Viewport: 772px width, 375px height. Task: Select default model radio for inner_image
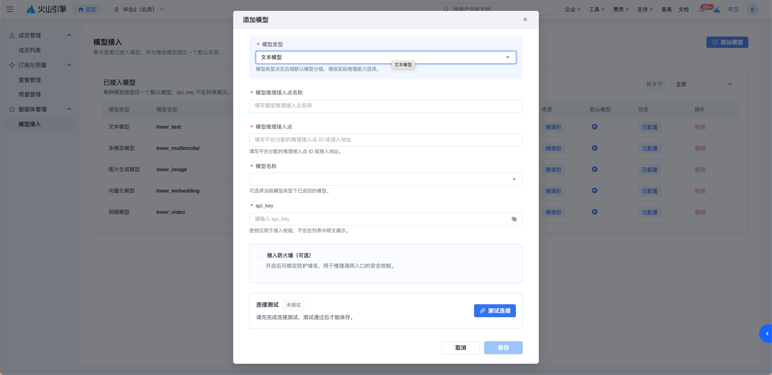coord(594,169)
